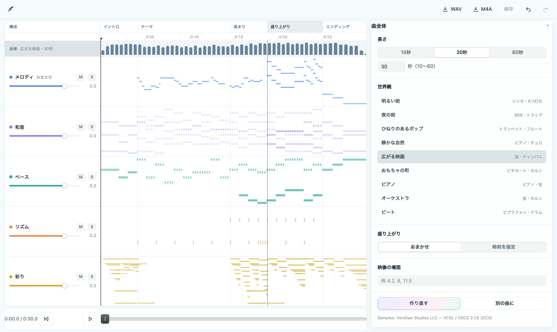557x332 pixels.
Task: Click the メロディ volume slider handle
Action: tap(65, 86)
